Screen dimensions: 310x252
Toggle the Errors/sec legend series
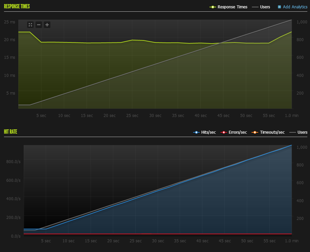click(234, 132)
